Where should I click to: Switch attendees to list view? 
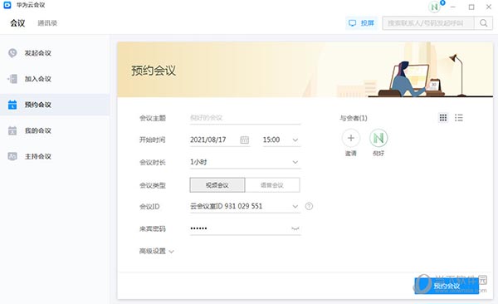(459, 118)
